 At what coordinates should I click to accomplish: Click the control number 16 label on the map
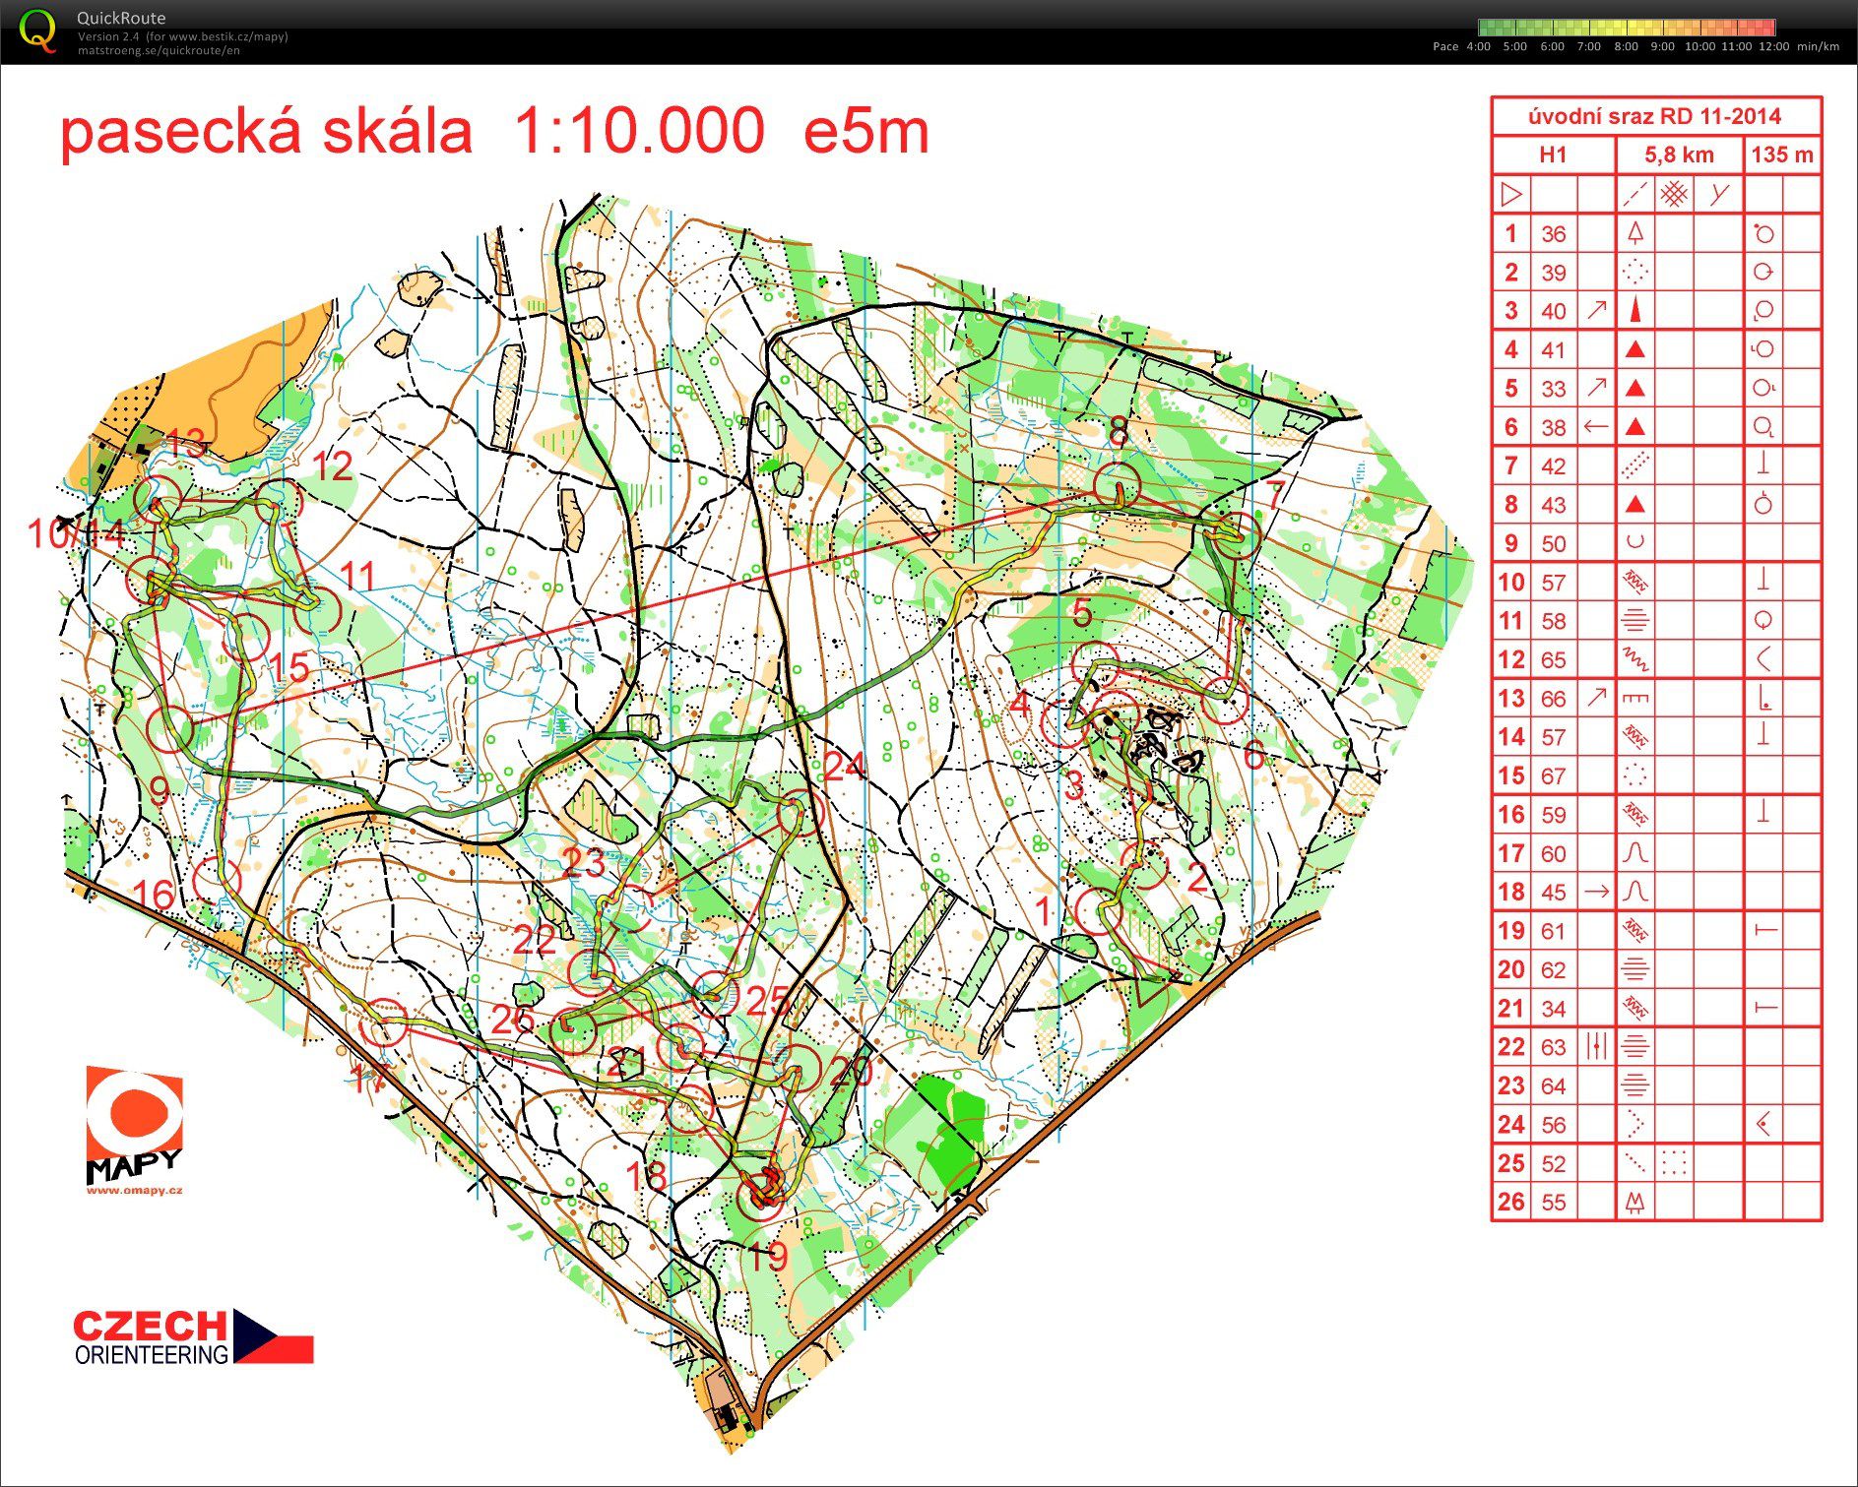(153, 894)
